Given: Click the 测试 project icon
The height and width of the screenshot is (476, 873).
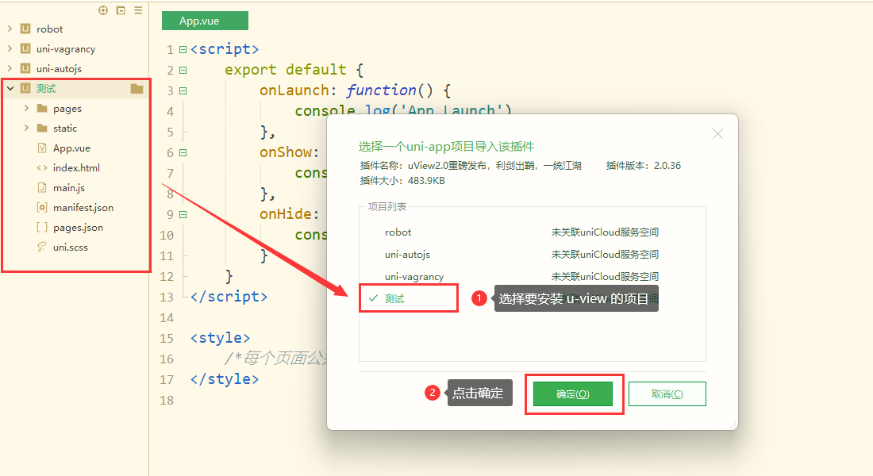Looking at the screenshot, I should [x=25, y=88].
